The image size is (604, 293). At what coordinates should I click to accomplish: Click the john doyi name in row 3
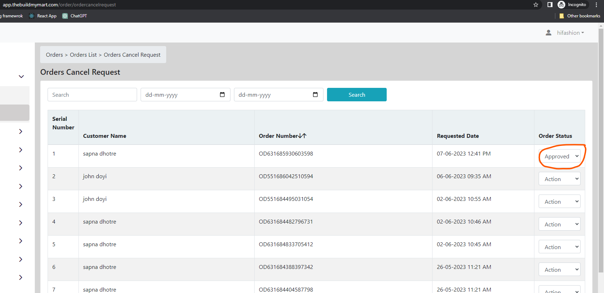(95, 199)
